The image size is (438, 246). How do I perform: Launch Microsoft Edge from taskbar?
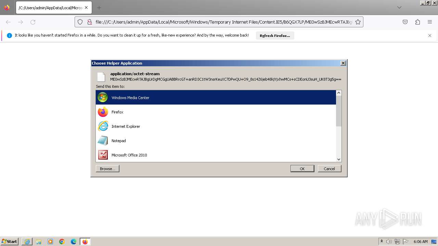click(x=74, y=242)
